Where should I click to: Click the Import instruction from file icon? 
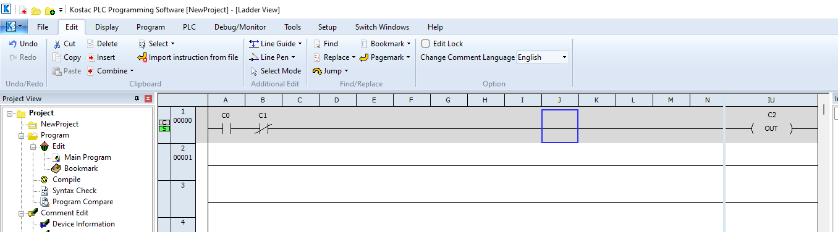click(x=143, y=57)
